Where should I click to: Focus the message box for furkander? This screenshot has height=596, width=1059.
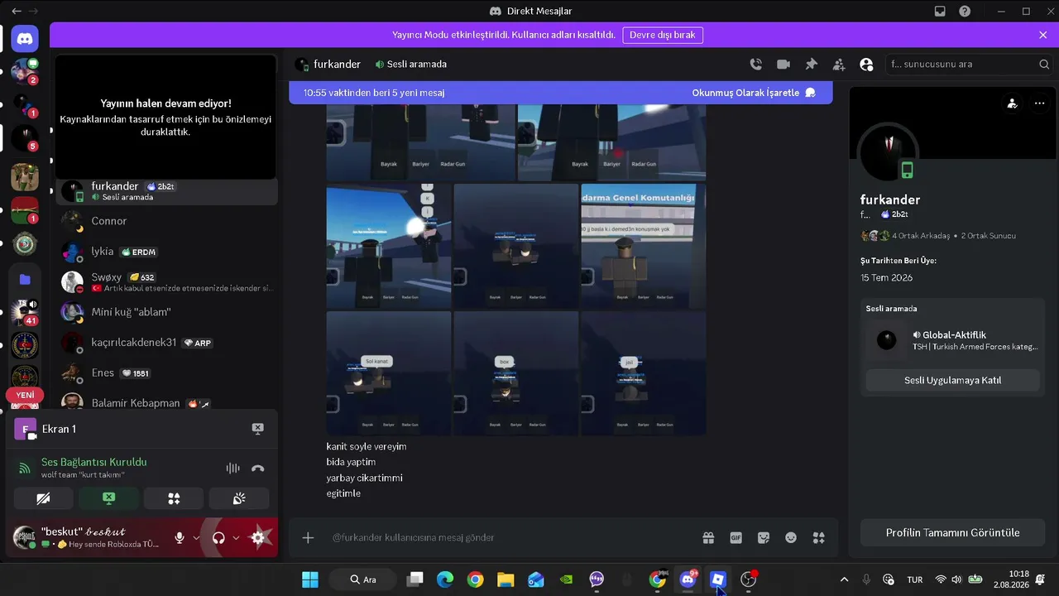coord(509,537)
